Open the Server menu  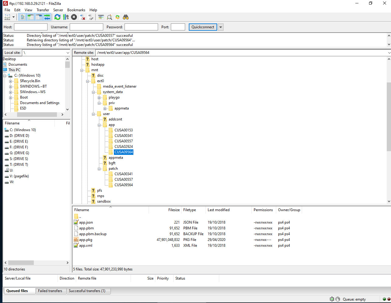click(58, 10)
